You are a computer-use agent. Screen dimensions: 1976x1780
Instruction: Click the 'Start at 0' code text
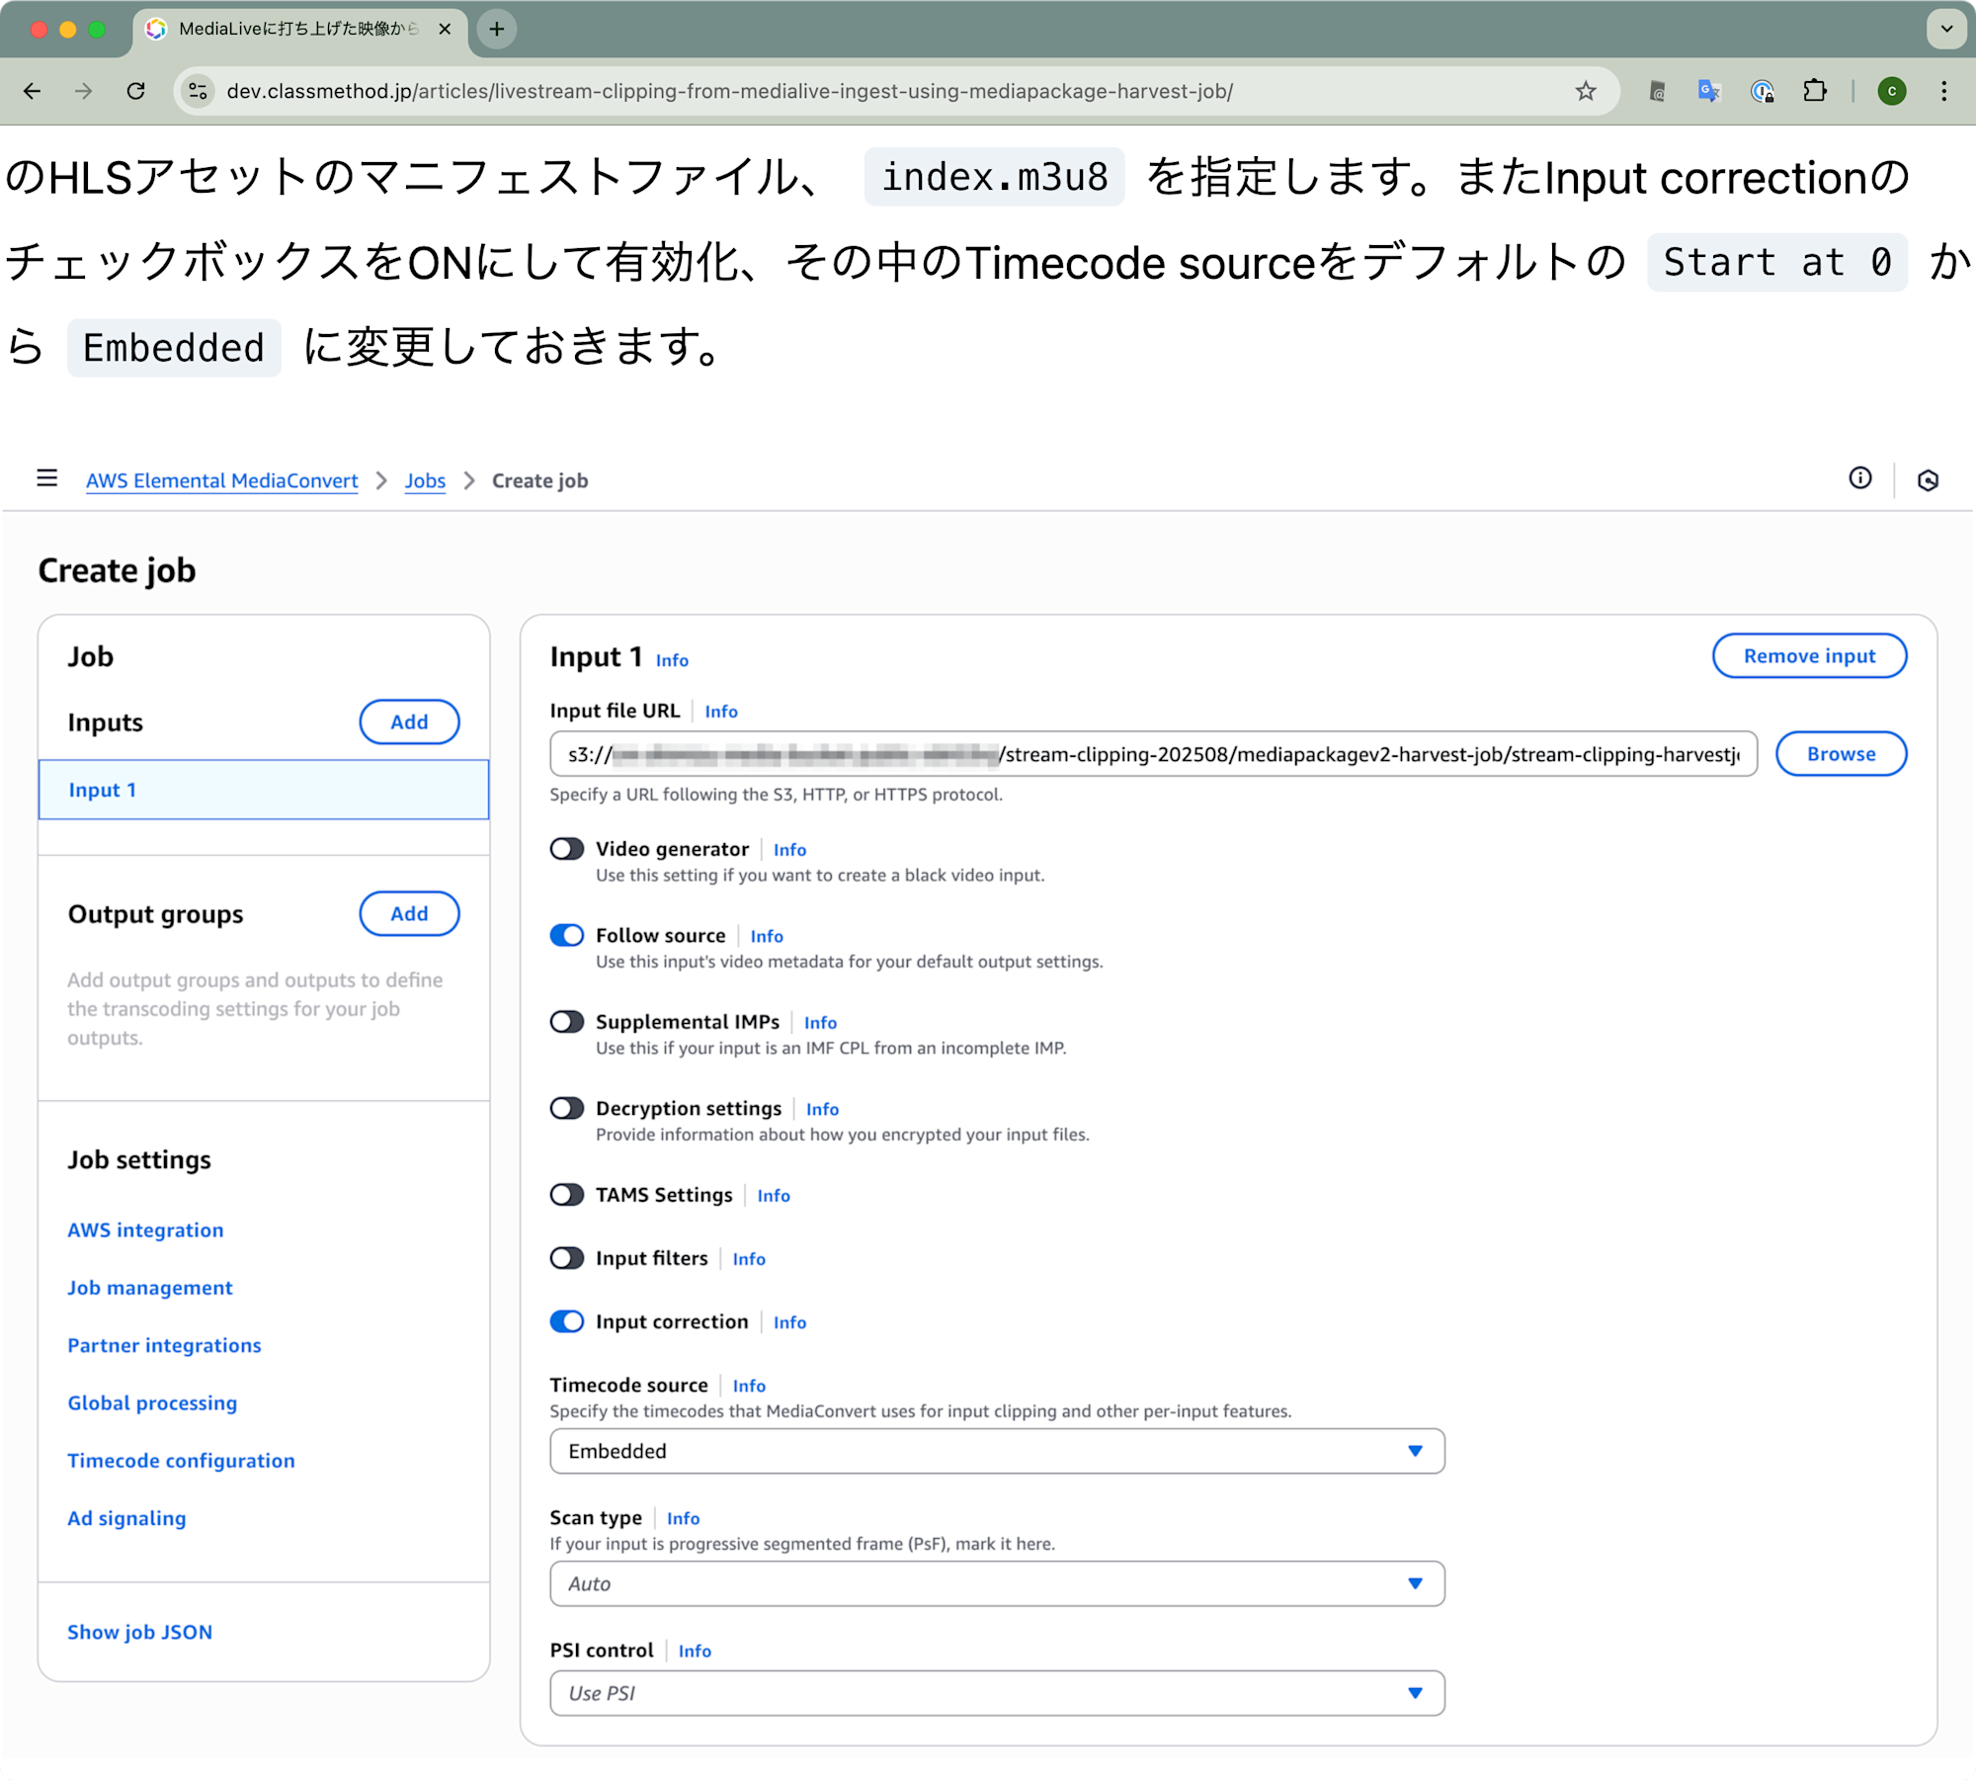pos(1776,262)
